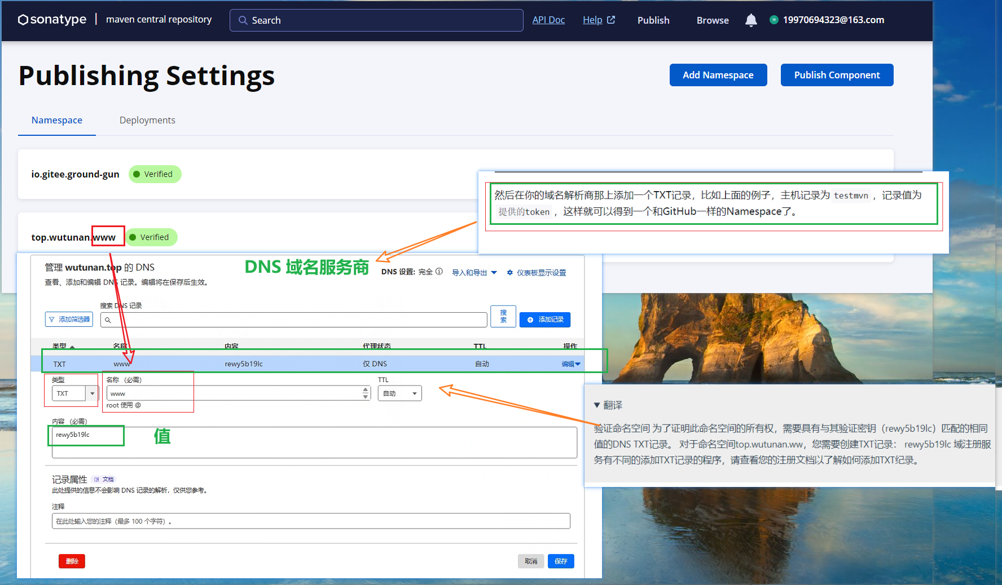This screenshot has height=585, width=1002.
Task: Open Browse in the top navigation
Action: [x=712, y=20]
